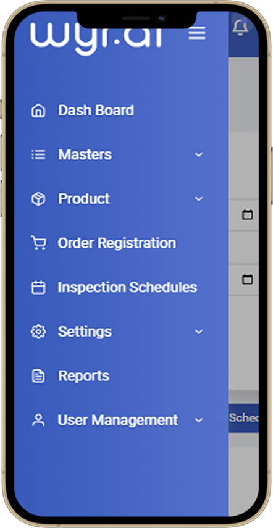
Task: Open the Dash Board menu item
Action: pyautogui.click(x=96, y=111)
